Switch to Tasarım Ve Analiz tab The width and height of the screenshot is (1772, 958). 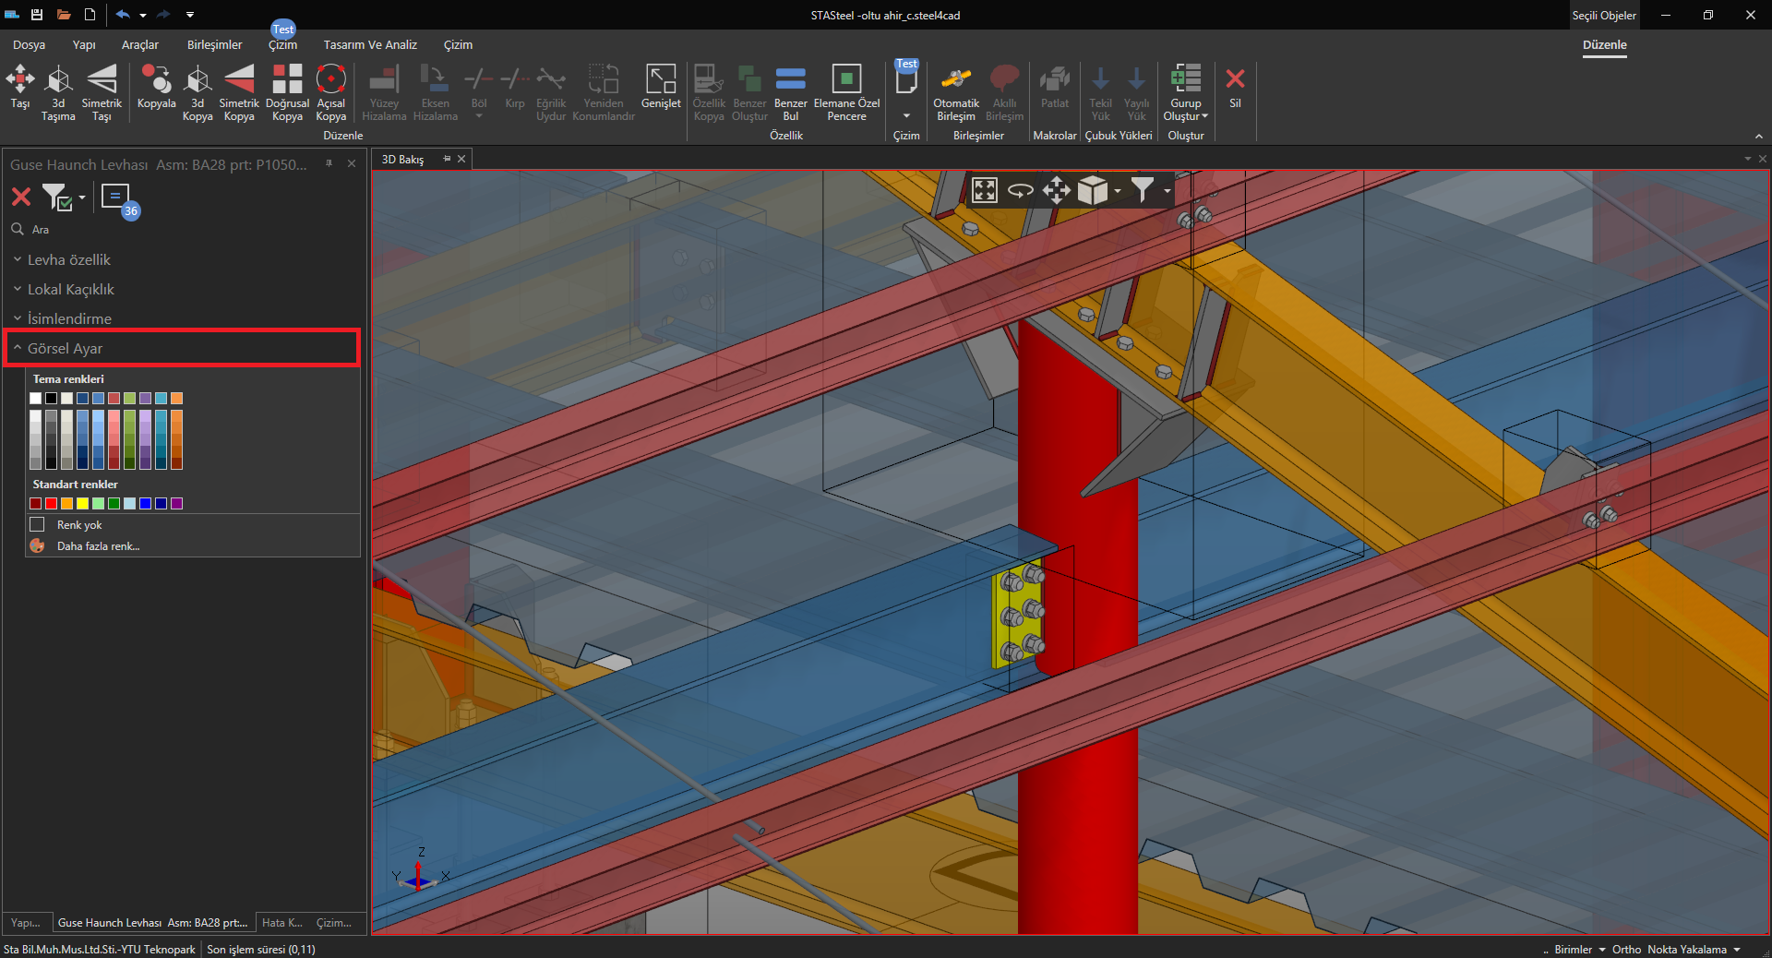tap(370, 44)
